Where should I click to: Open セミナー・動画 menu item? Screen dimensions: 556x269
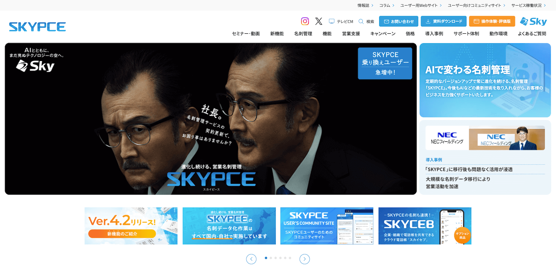tap(246, 34)
